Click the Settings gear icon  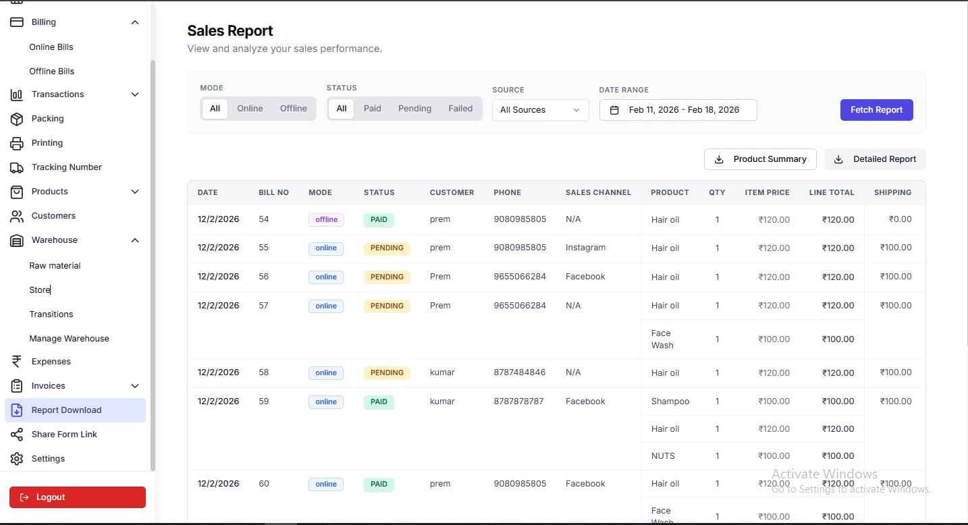pos(17,459)
